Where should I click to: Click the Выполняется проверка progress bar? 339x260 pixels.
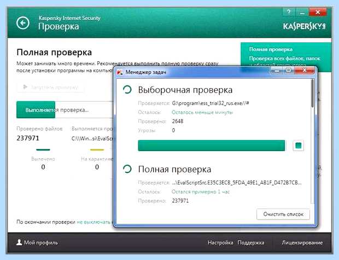[65, 109]
